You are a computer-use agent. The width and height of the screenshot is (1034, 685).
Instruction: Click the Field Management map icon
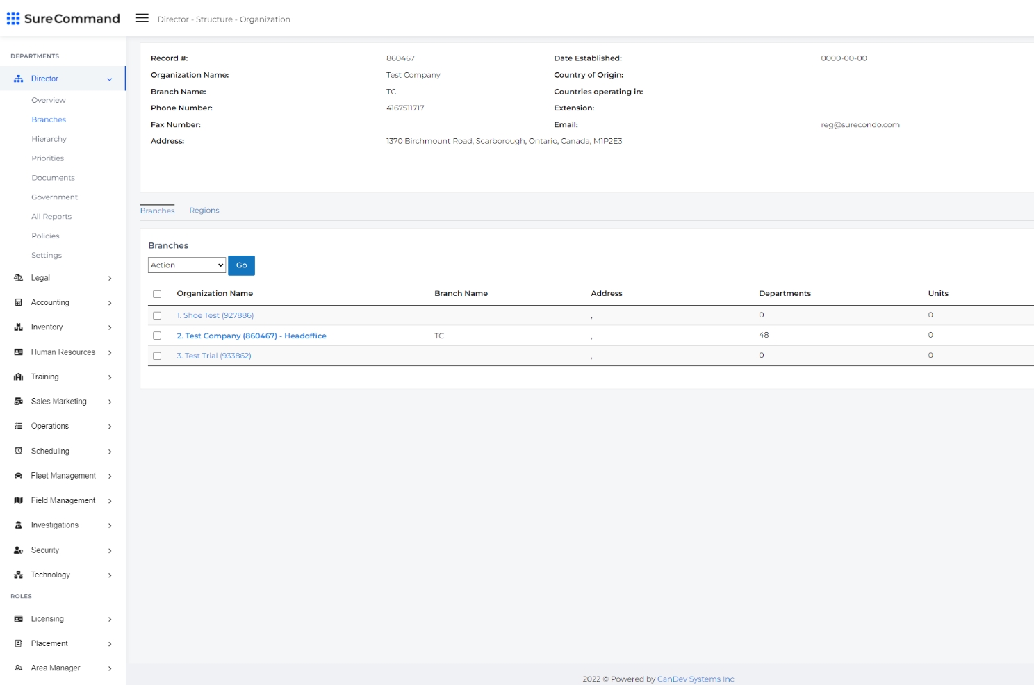coord(19,501)
